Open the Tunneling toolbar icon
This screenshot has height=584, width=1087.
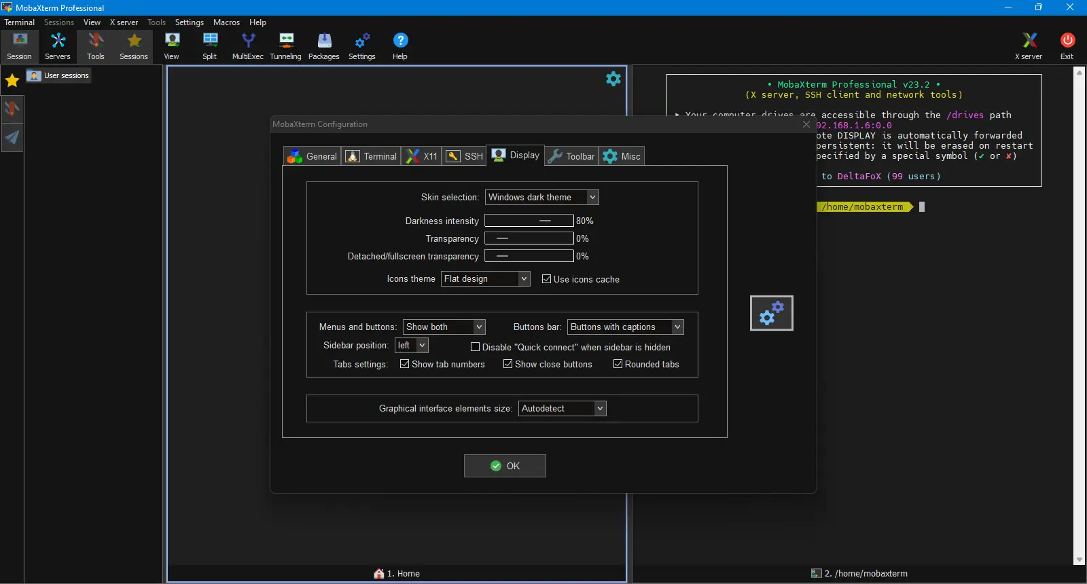[286, 46]
